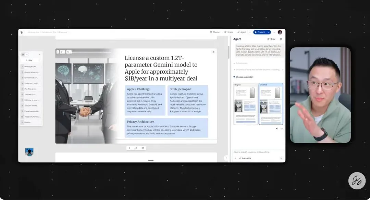Click the 'Choose a variation' label
The image size is (370, 200).
[x=245, y=77]
